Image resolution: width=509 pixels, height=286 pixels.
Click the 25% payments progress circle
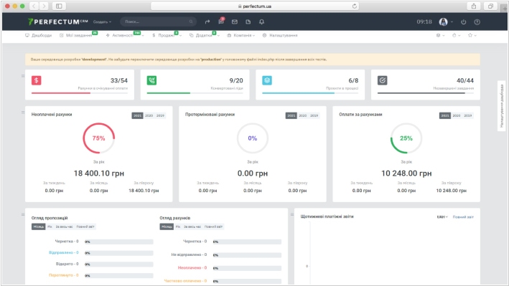click(406, 138)
